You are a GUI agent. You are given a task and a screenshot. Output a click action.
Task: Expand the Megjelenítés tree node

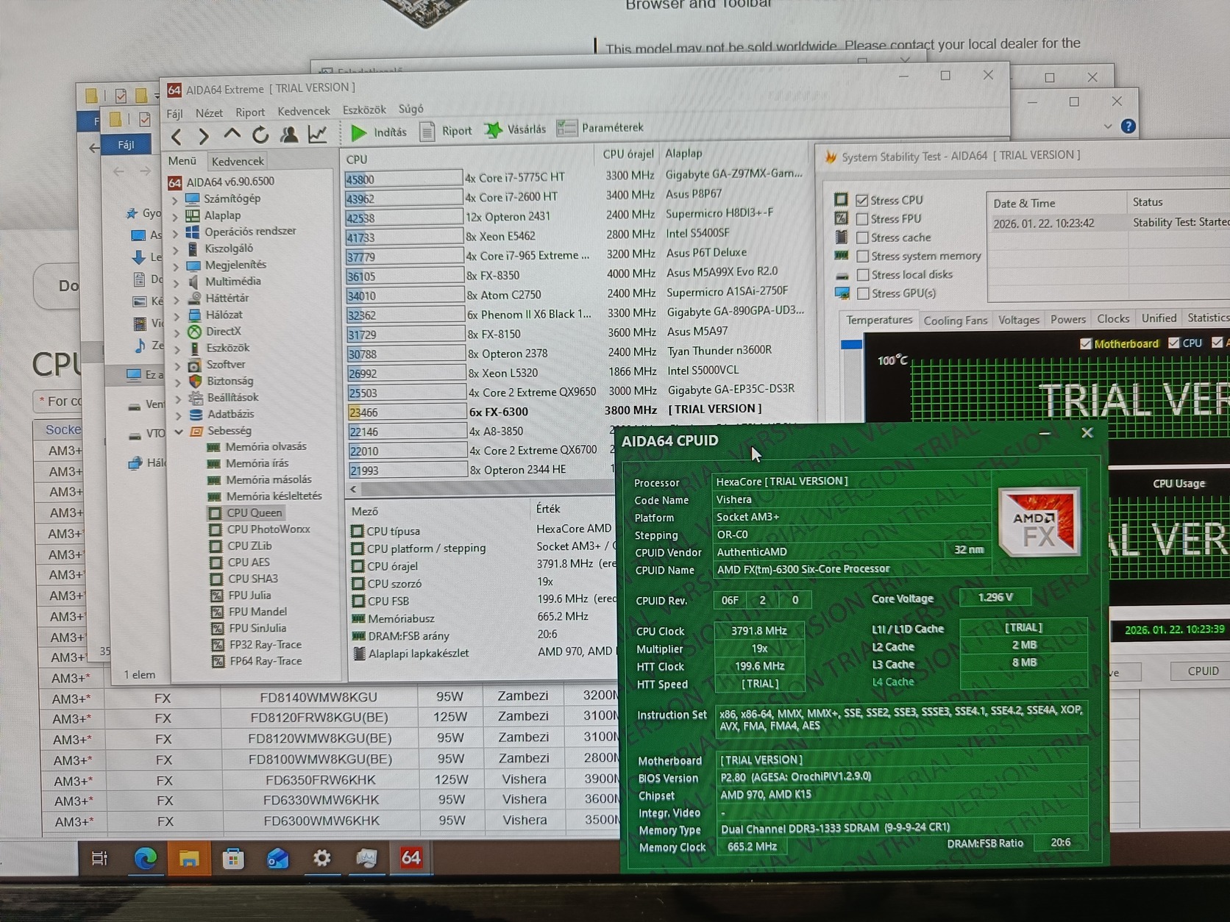pos(176,266)
